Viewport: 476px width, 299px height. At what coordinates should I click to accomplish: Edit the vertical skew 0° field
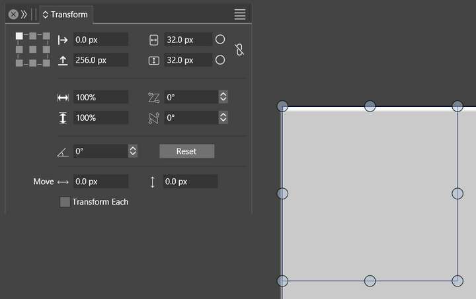191,117
